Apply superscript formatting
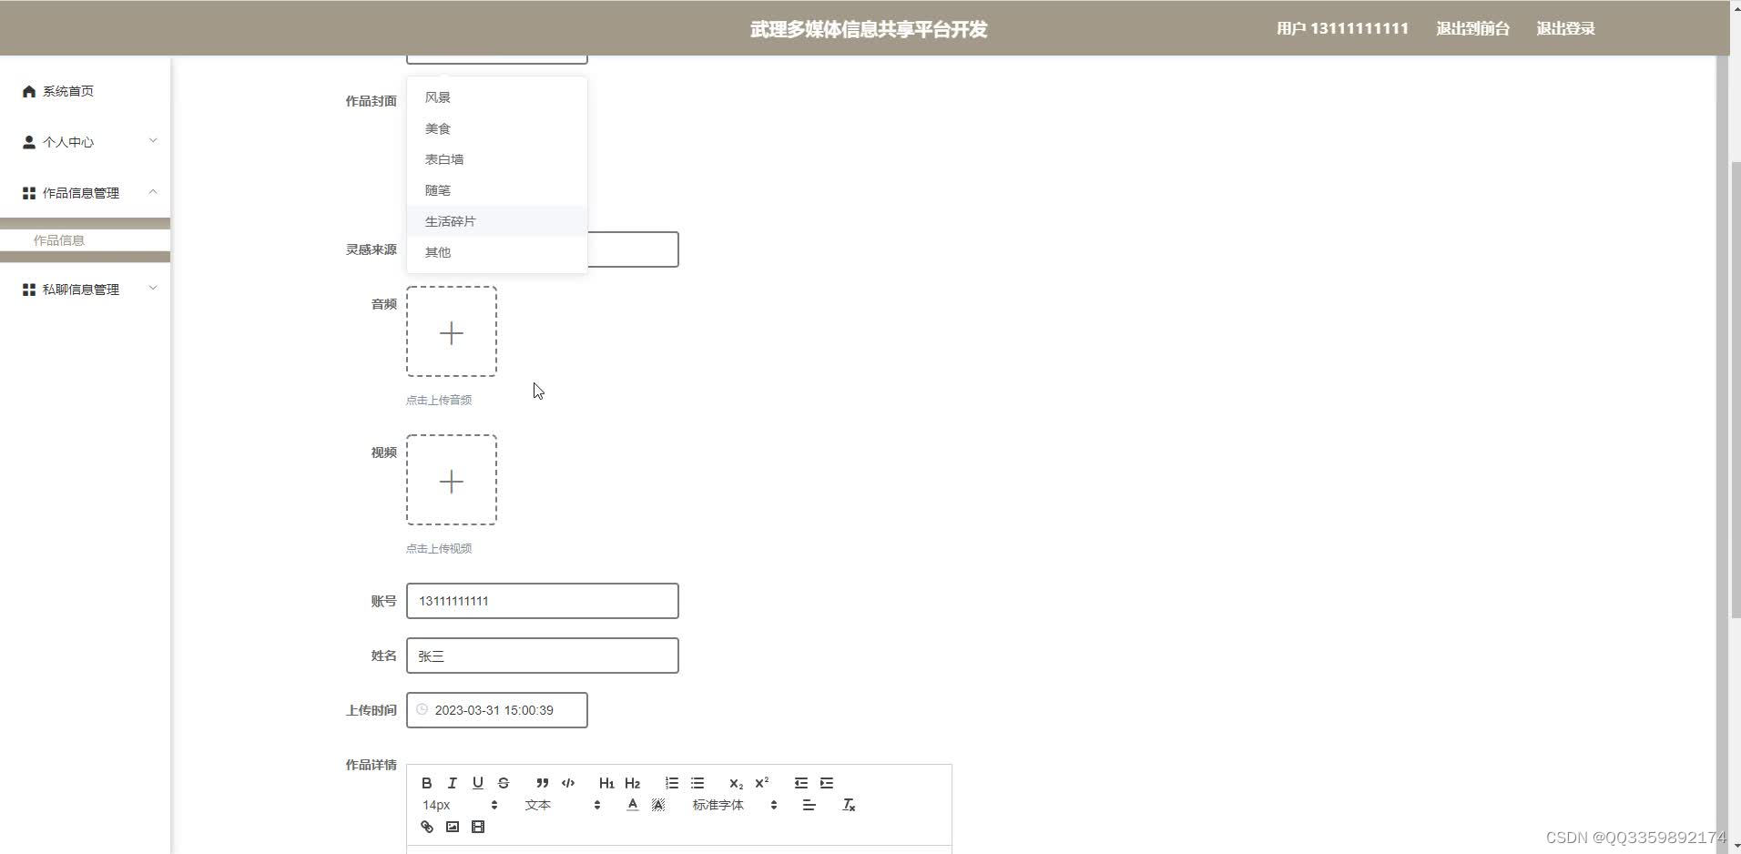The height and width of the screenshot is (854, 1741). [761, 783]
